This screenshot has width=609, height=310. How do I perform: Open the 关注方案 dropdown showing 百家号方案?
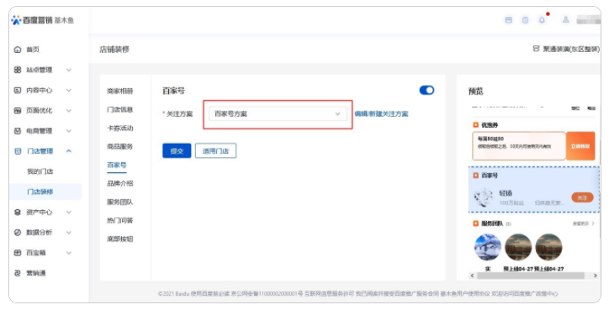coord(278,113)
